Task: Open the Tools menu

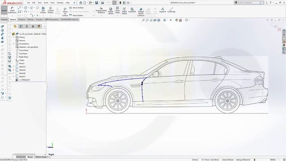Action: 52,3
